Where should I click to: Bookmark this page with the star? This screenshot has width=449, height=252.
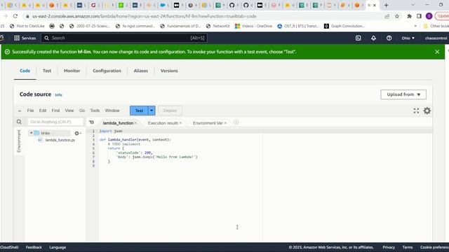tap(397, 16)
